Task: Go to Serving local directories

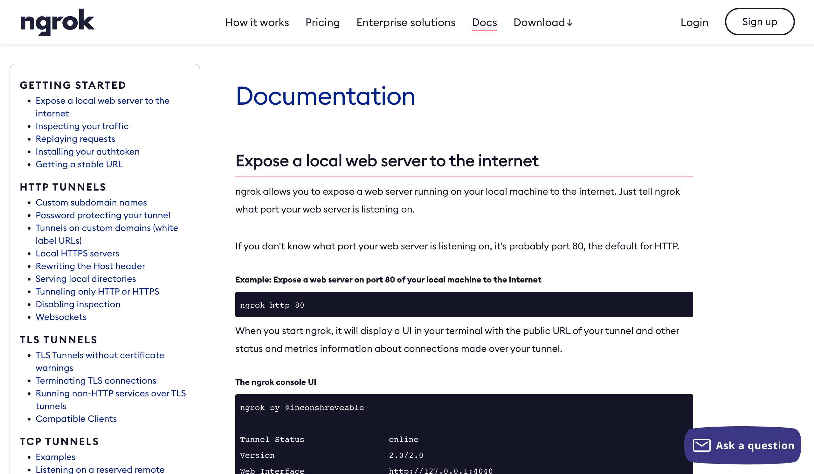Action: pyautogui.click(x=86, y=279)
